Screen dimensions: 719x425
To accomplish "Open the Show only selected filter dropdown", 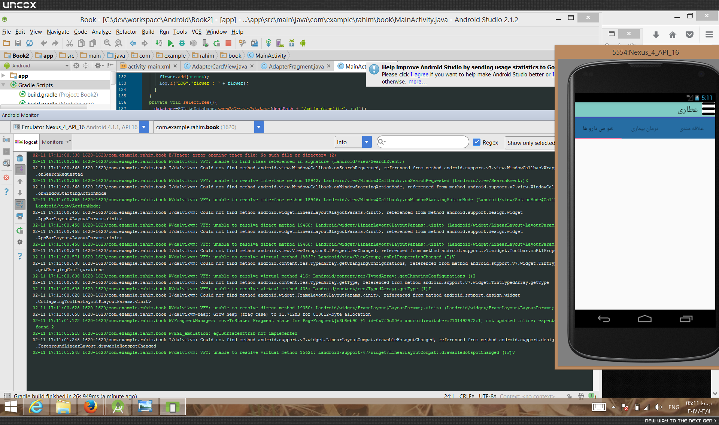I will coord(530,143).
